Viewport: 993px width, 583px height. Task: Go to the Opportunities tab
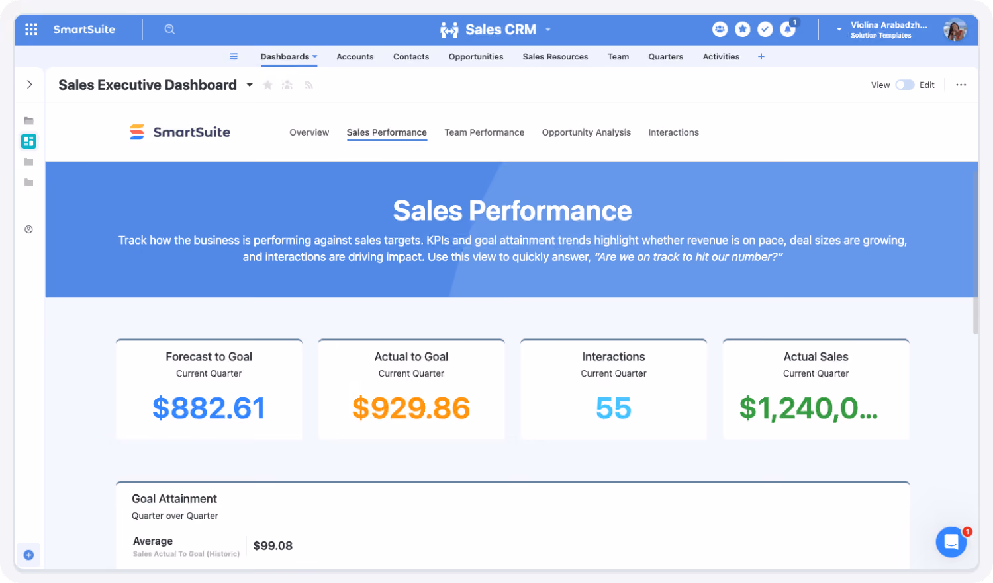pos(476,57)
